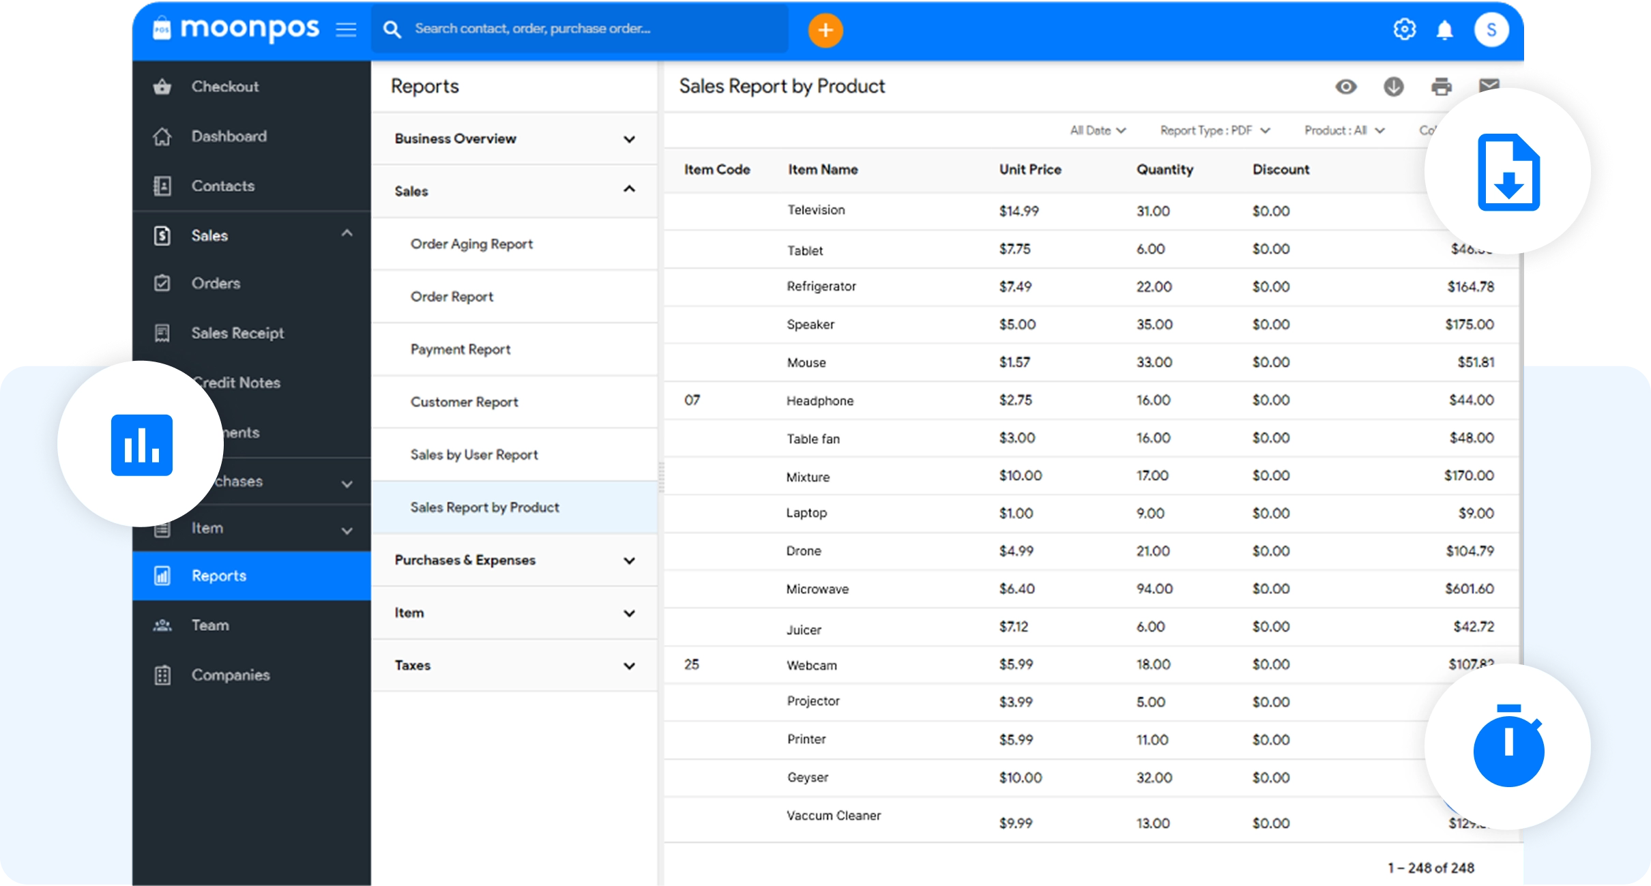The image size is (1651, 886).
Task: Open the notifications bell
Action: point(1444,29)
